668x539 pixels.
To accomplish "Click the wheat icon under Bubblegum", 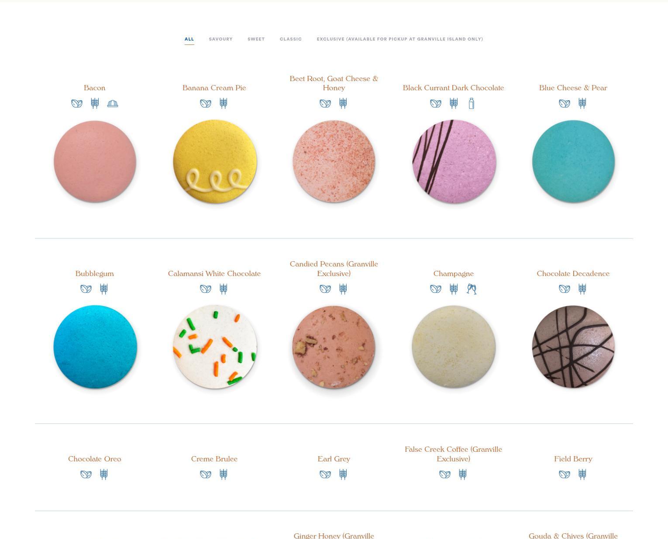I will 104,289.
